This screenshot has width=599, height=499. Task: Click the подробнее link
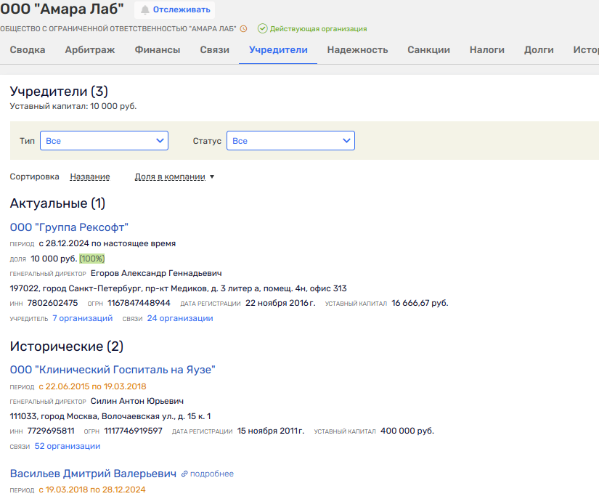(211, 474)
